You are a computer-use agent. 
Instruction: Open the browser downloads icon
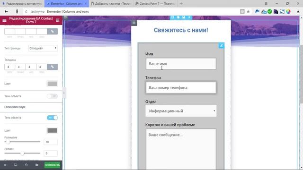pos(298,11)
